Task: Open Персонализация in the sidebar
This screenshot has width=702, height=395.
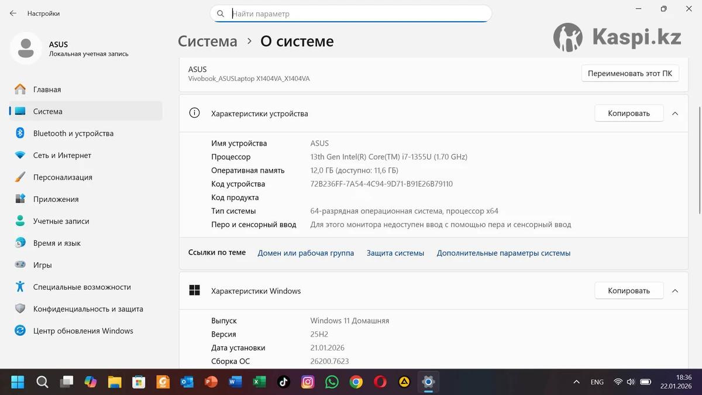Action: pos(63,177)
